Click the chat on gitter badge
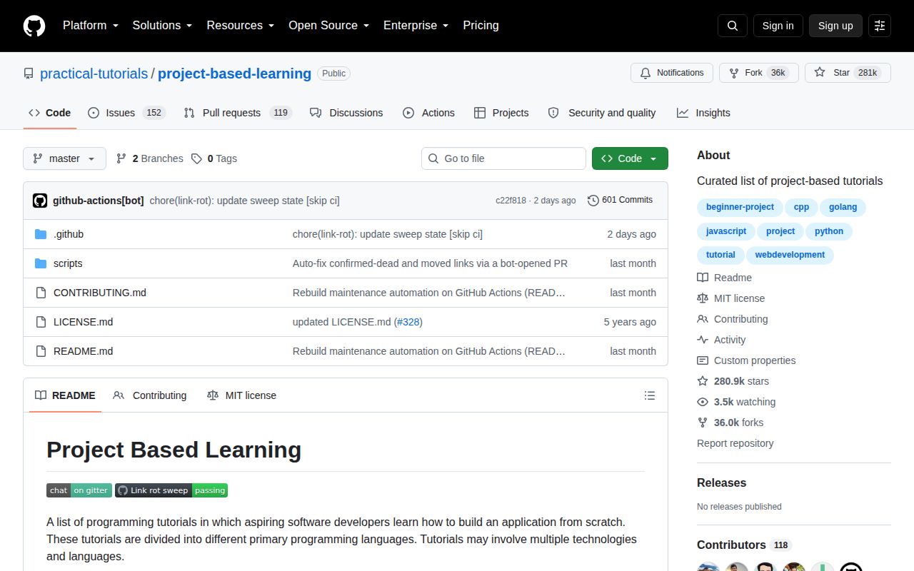Screen dimensions: 914x571 pyautogui.click(x=79, y=490)
